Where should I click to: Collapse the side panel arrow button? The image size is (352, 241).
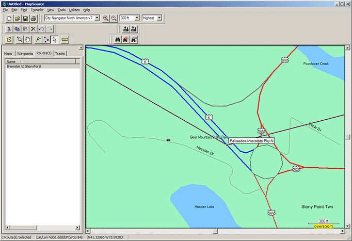point(81,47)
